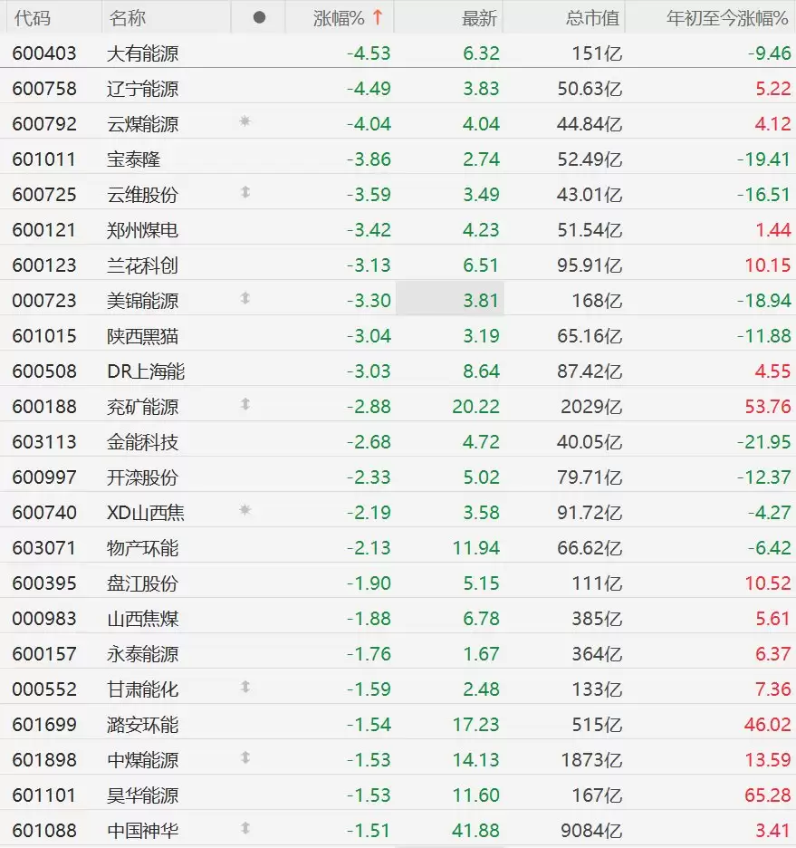
Task: Select stock name 中煤能源
Action: click(x=143, y=760)
